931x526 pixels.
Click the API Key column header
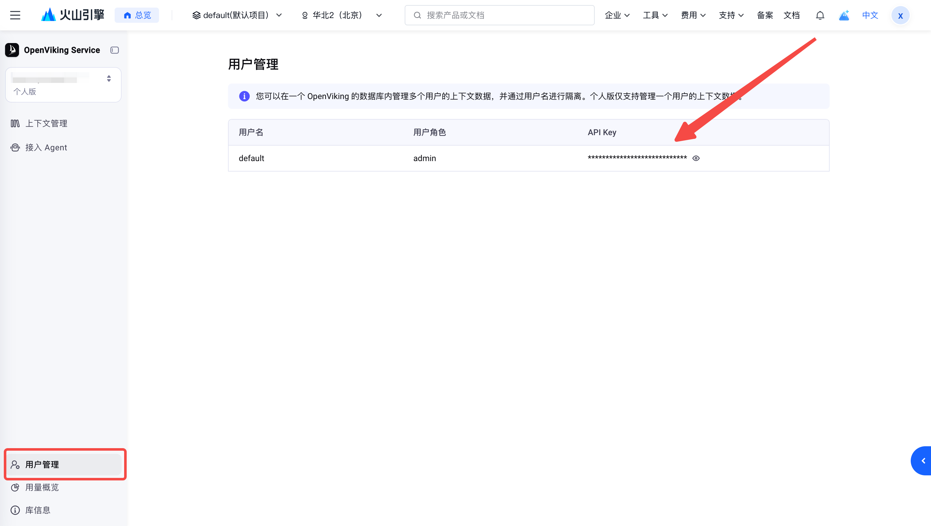[602, 132]
